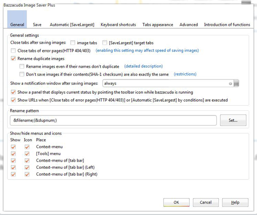This screenshot has height=215, width=257.
Task: Enable closing image tabs after saving
Action: click(x=73, y=43)
